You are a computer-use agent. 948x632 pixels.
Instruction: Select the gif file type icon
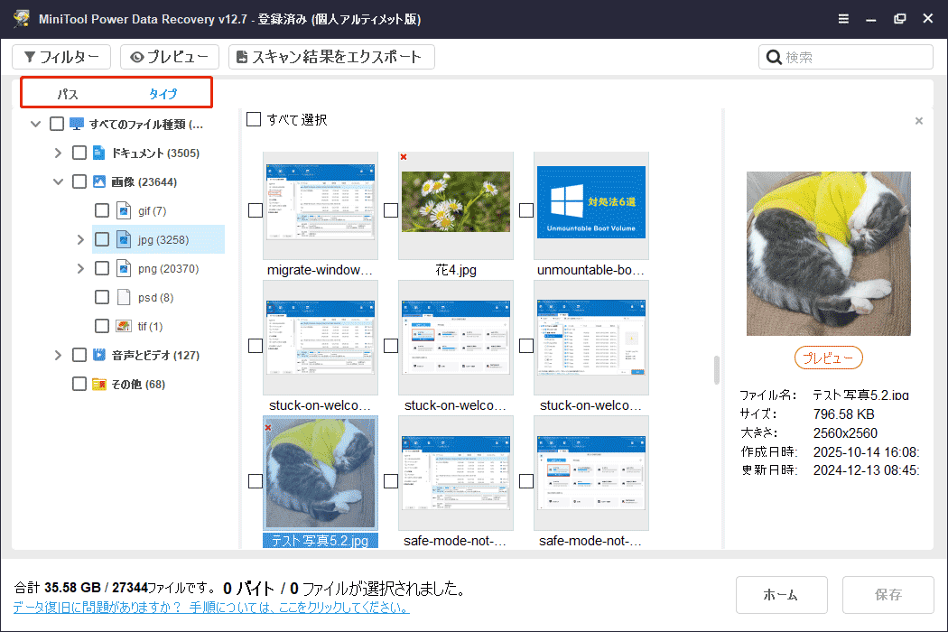click(124, 209)
